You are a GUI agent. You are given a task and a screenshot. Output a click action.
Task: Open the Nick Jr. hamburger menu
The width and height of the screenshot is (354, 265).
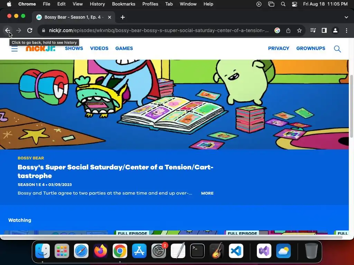click(15, 48)
